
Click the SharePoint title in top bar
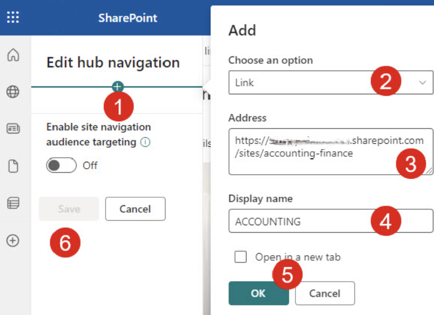[127, 17]
